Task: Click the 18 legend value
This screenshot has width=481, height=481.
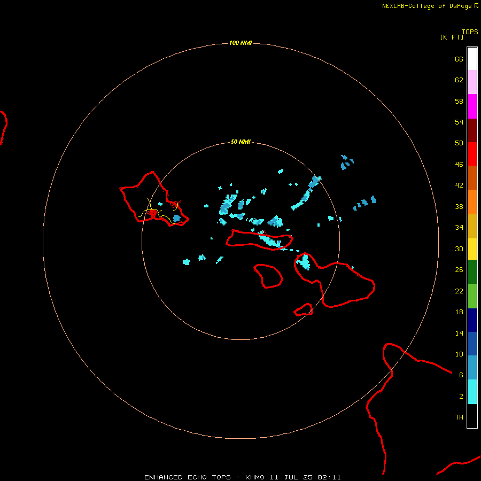Action: point(459,312)
